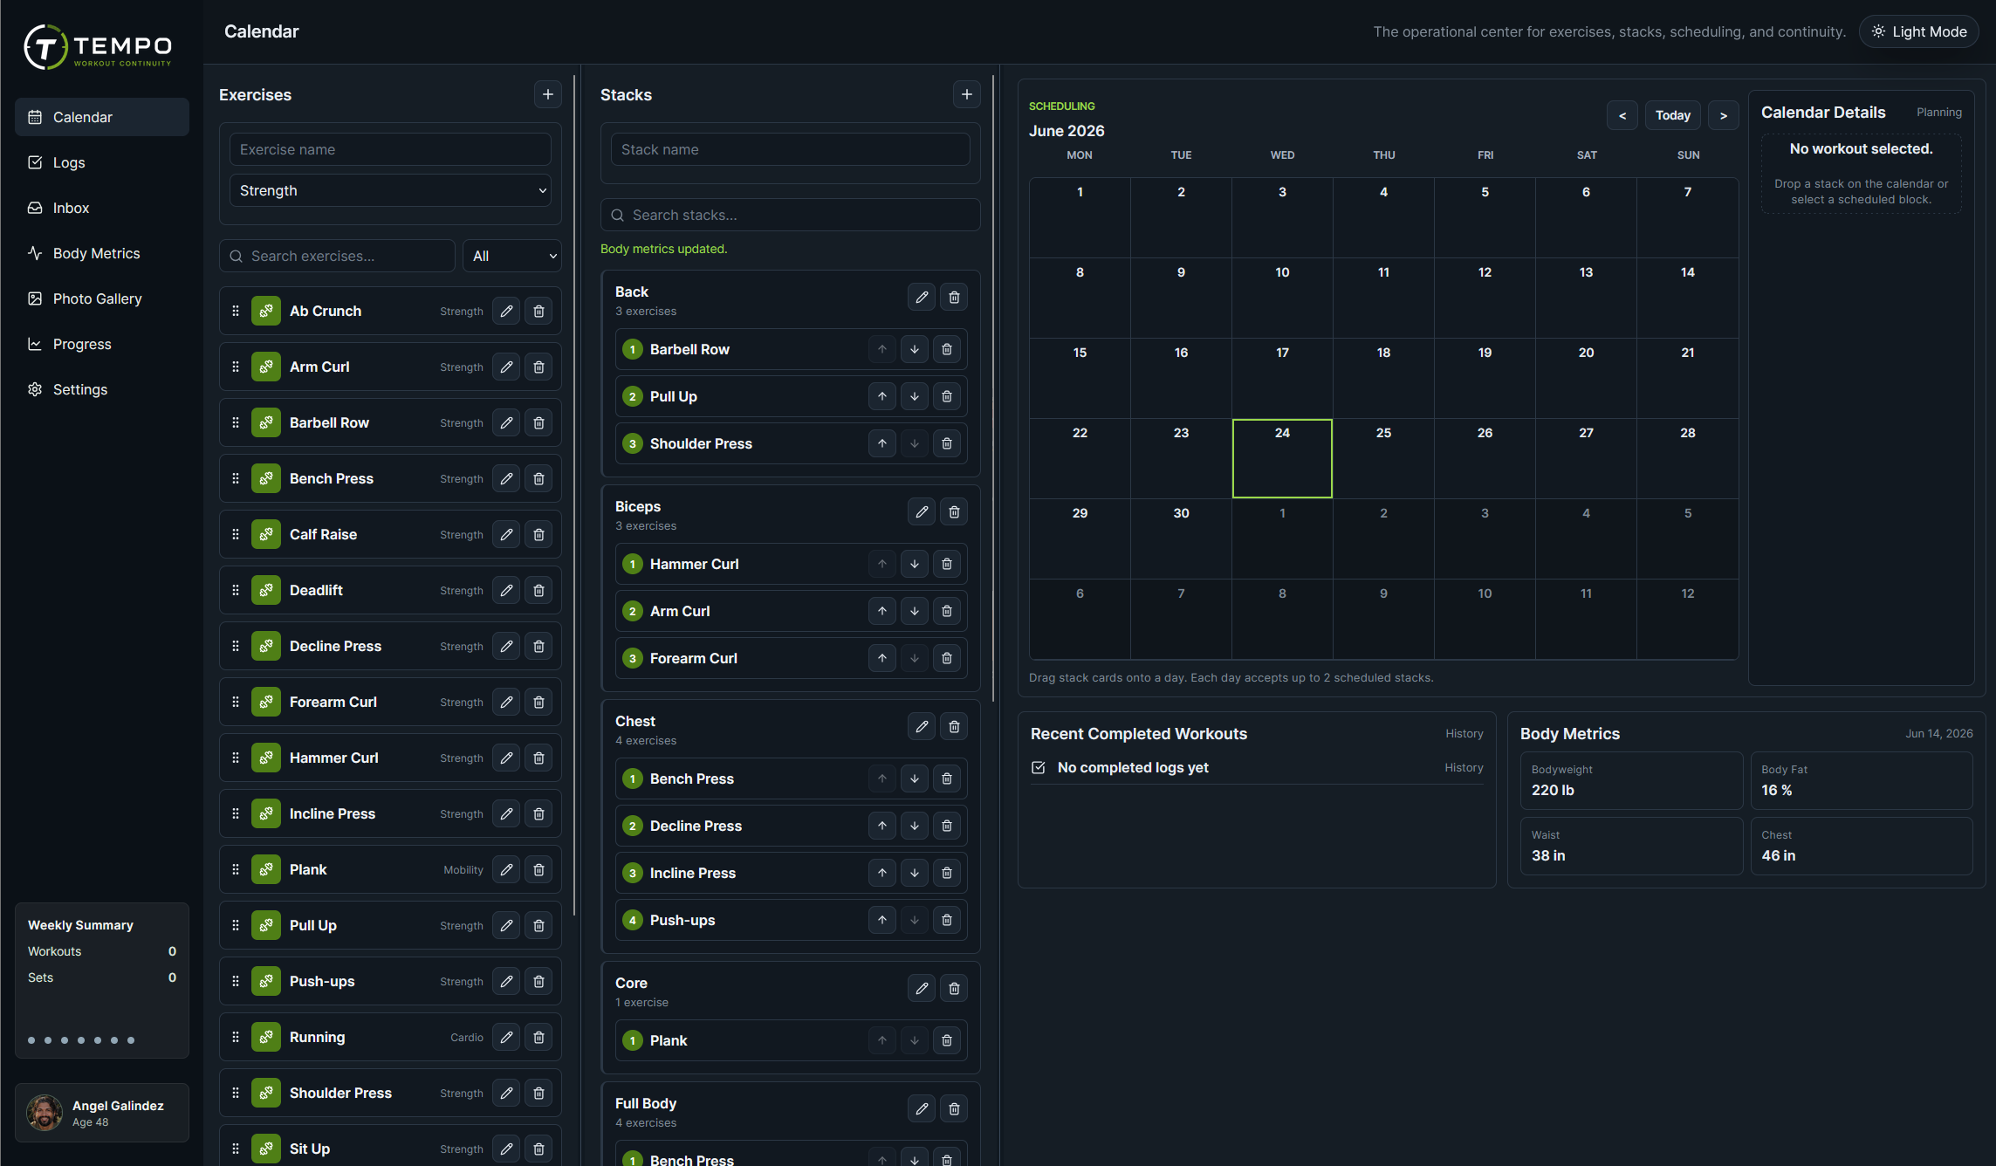The height and width of the screenshot is (1166, 1996).
Task: Open Photo Gallery in the sidebar
Action: [x=102, y=298]
